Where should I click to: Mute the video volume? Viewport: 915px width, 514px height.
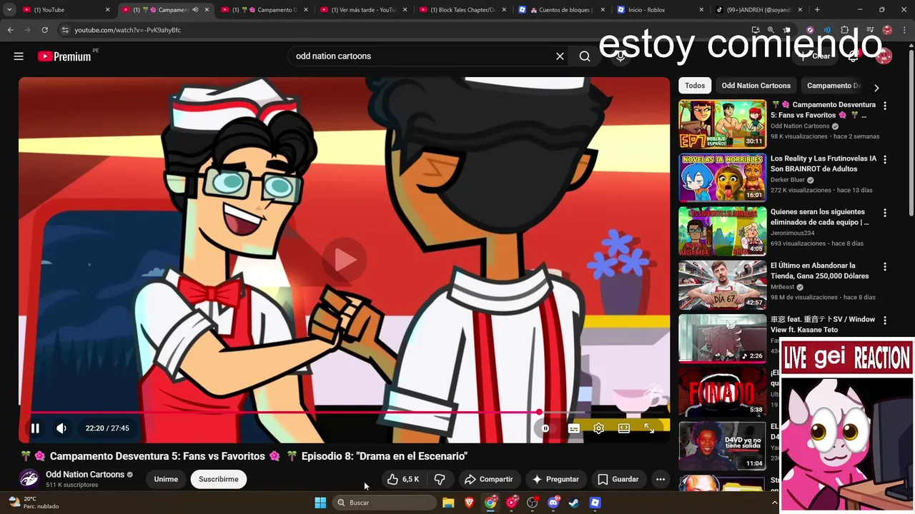click(x=61, y=428)
